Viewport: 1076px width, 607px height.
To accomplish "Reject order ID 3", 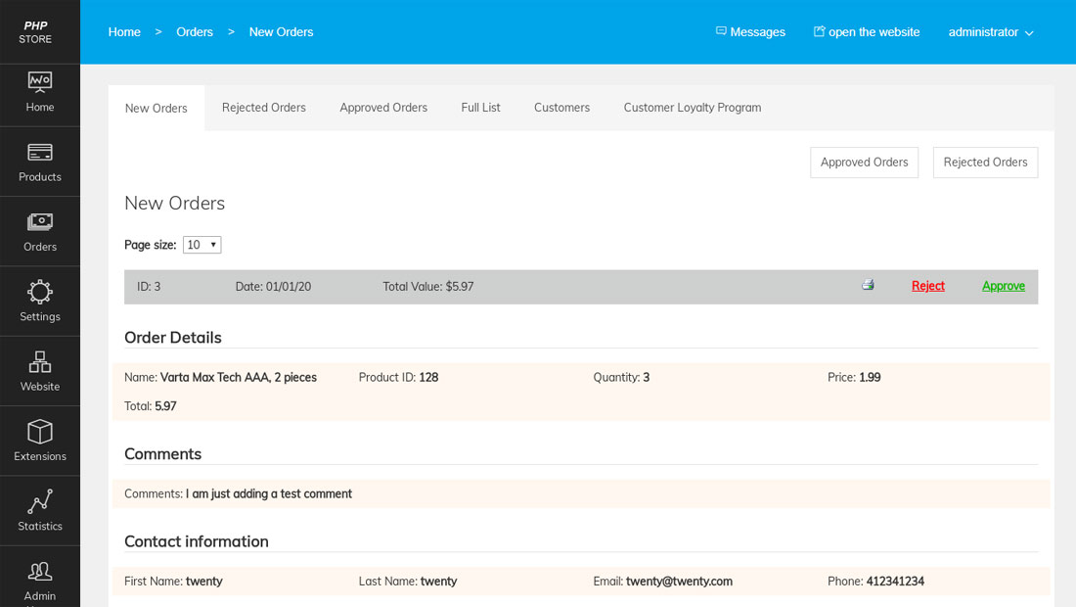I will pos(927,286).
